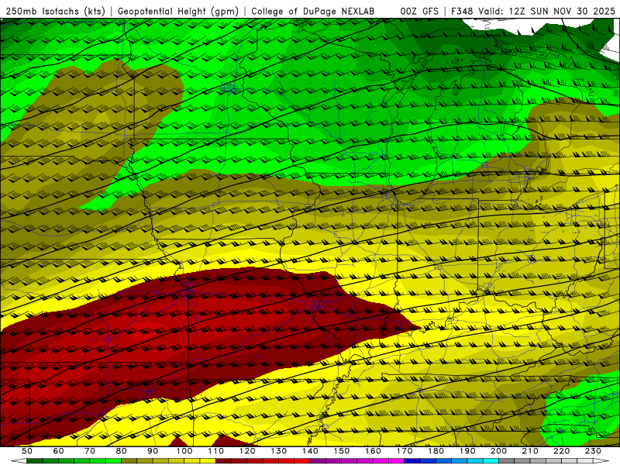
Task: Select the olive swatch right of 80
Action: (x=129, y=460)
